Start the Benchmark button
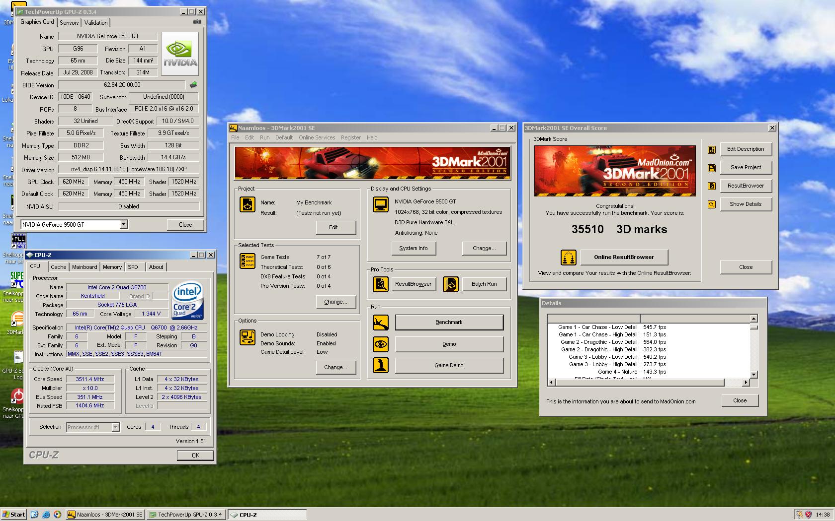Viewport: 835px width, 521px height. tap(449, 323)
